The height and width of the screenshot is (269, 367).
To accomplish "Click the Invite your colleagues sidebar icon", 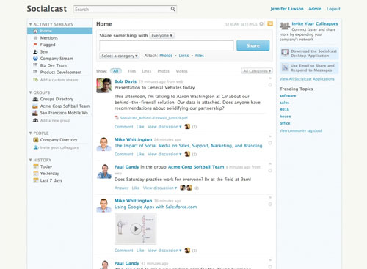I will (x=36, y=147).
